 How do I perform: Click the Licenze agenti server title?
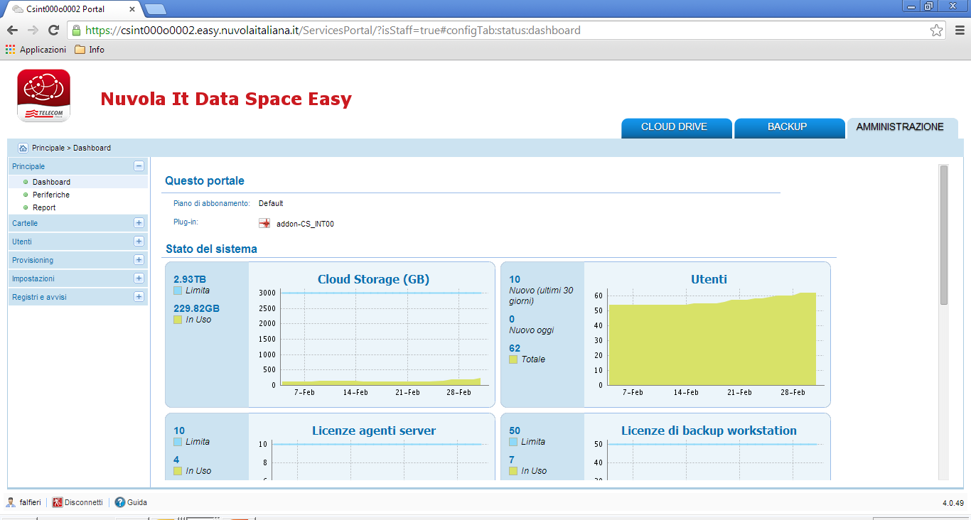pyautogui.click(x=374, y=430)
